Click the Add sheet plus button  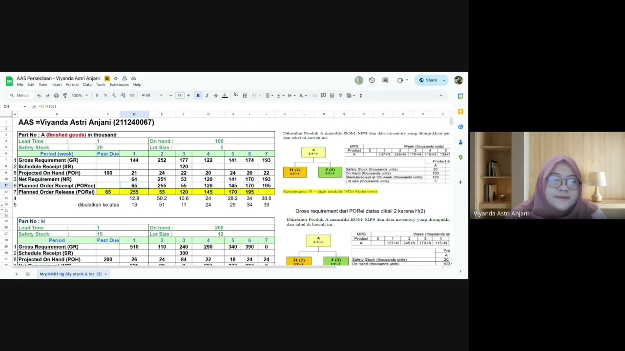click(16, 274)
